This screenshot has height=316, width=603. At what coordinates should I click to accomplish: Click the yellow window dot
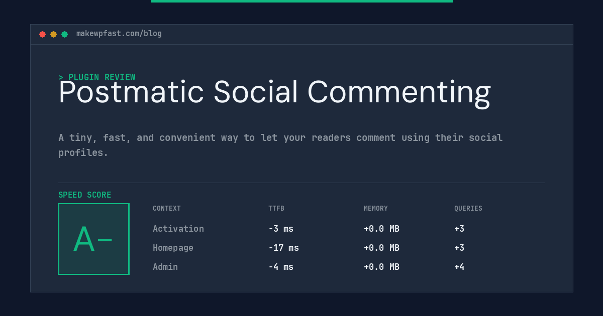[x=53, y=34]
